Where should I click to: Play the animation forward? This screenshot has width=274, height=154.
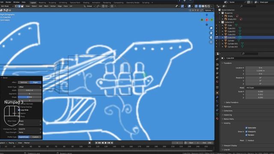coord(106,143)
